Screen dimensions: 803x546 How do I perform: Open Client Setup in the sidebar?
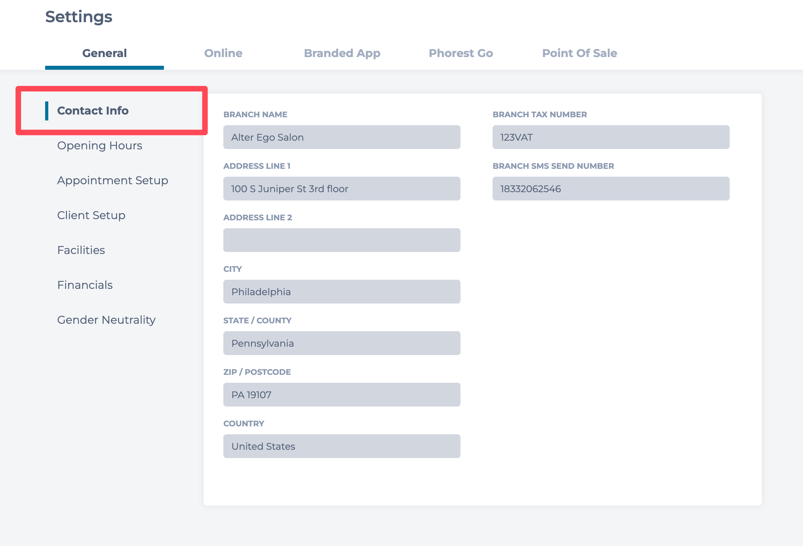point(91,215)
